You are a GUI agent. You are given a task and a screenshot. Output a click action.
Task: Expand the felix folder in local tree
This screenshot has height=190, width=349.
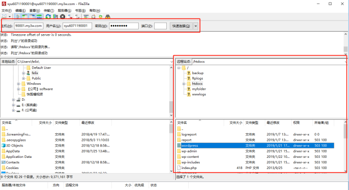point(24,73)
